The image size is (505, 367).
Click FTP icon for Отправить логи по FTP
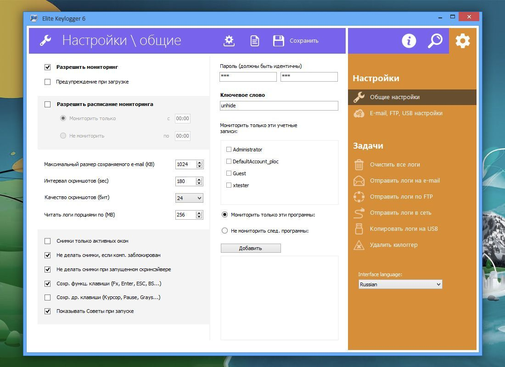point(359,197)
